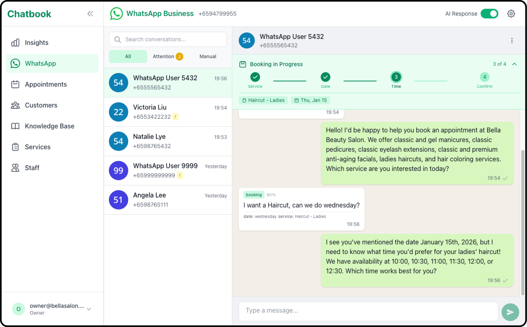Collapse the Chatbook sidebar

[90, 14]
